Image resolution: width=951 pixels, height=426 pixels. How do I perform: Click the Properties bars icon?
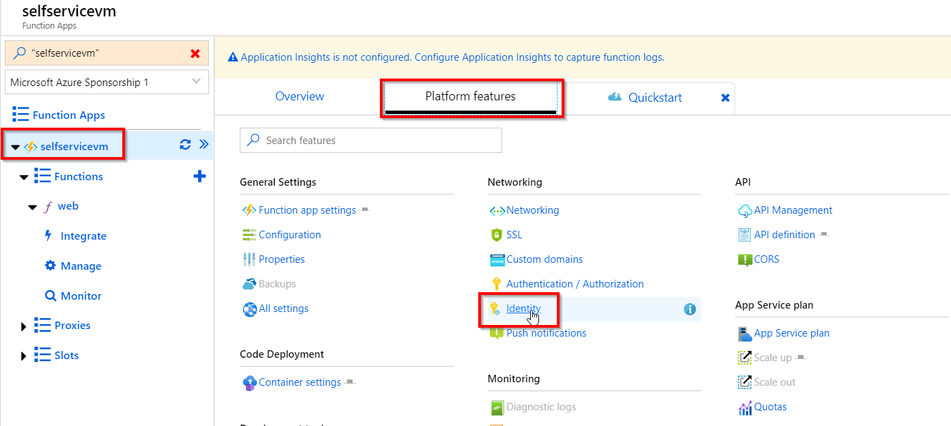(x=249, y=259)
